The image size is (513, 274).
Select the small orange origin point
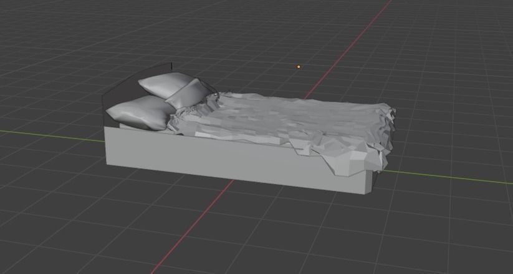299,67
